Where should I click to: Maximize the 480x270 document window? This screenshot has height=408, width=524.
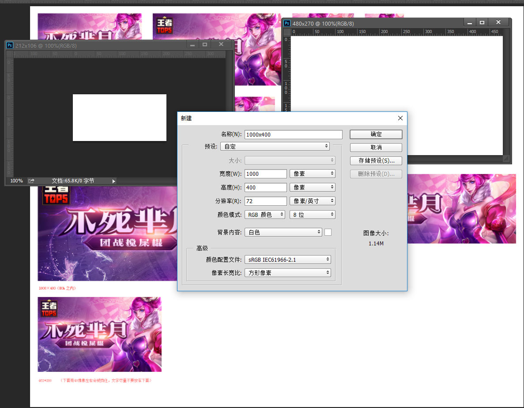(x=482, y=22)
